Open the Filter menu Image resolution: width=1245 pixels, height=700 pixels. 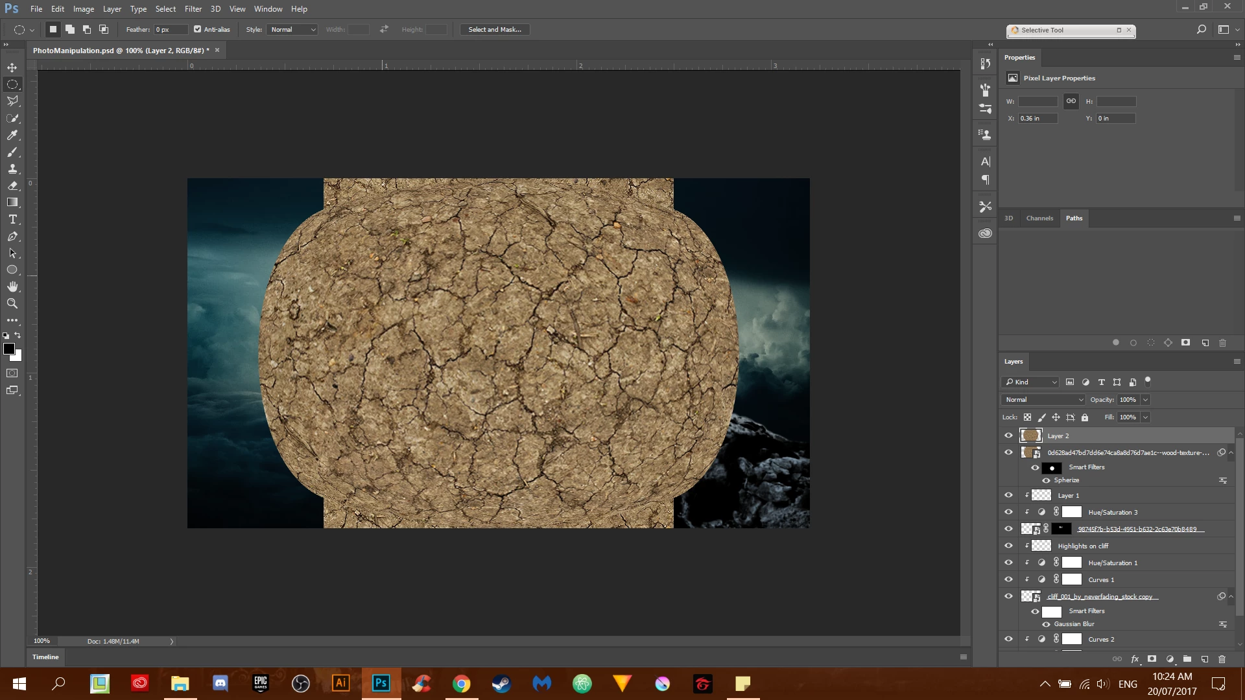(193, 9)
